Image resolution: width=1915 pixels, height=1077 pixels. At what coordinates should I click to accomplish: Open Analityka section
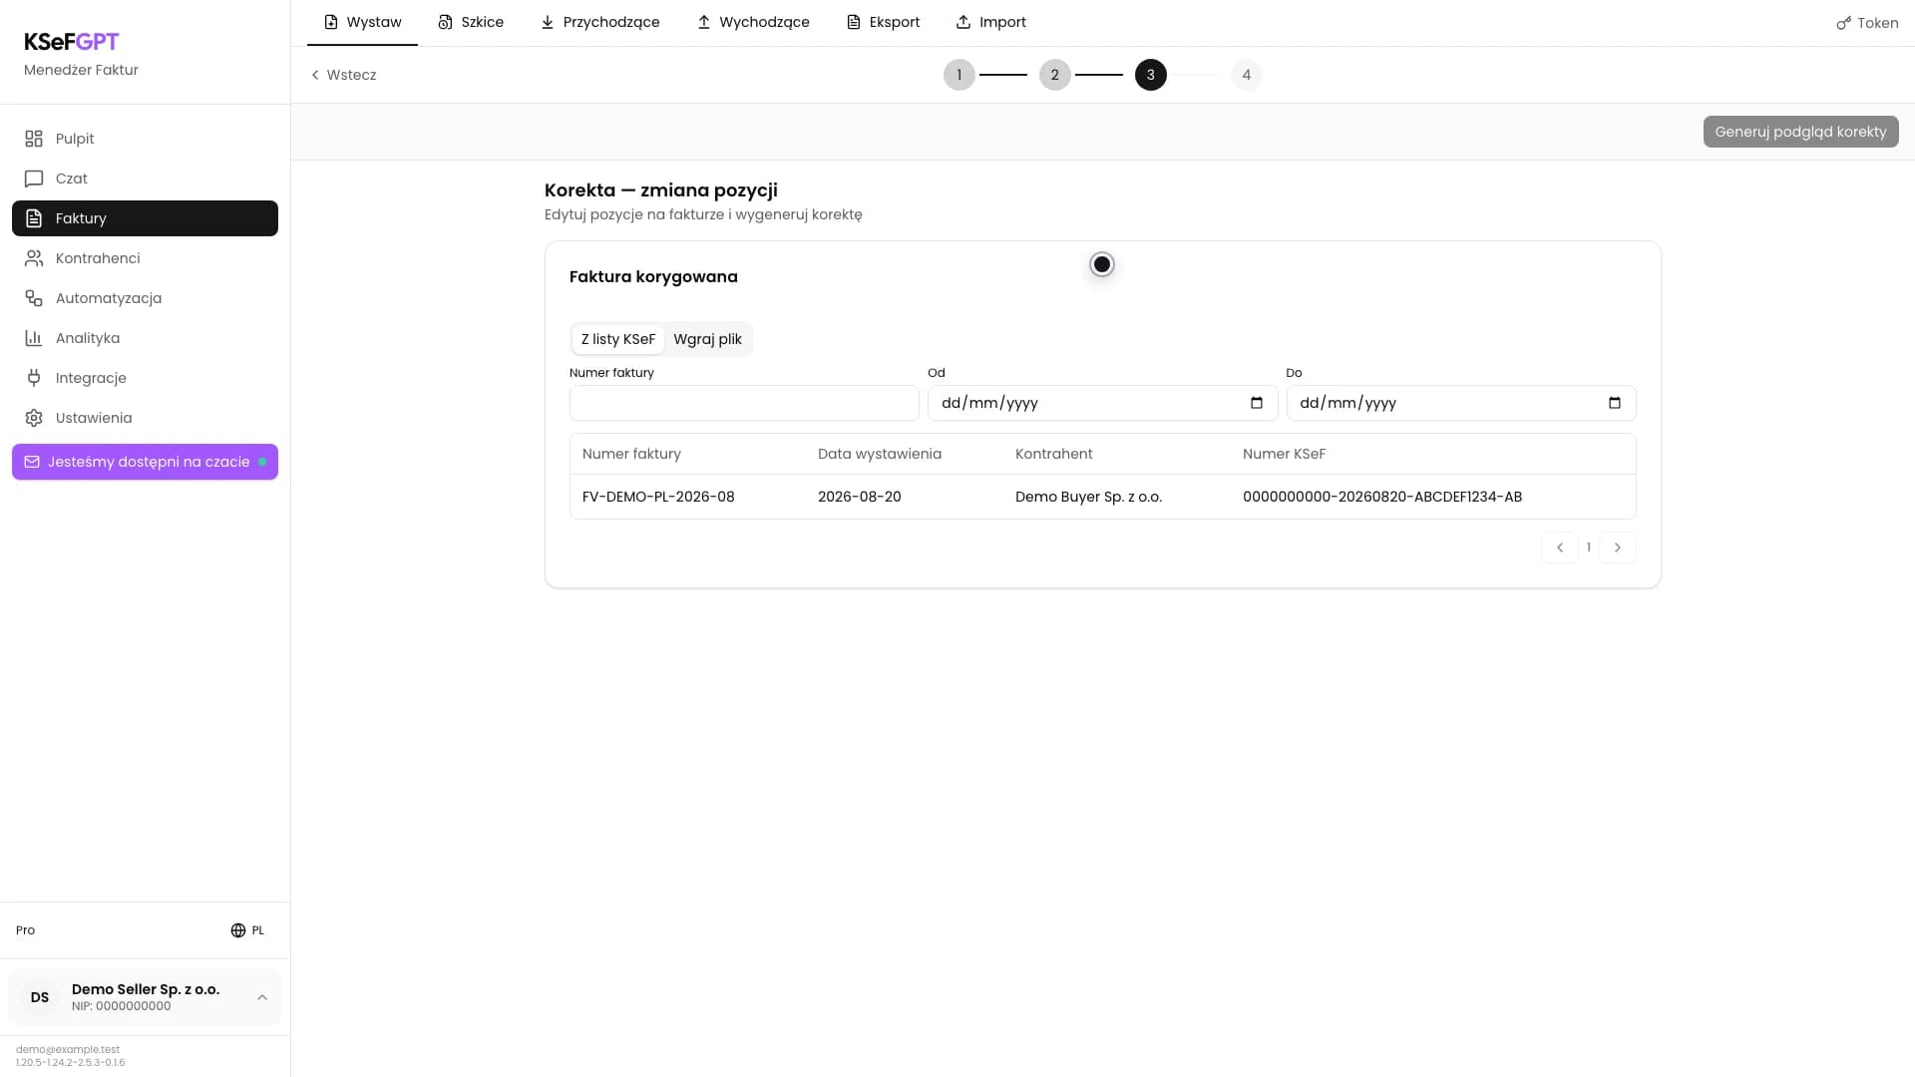[145, 338]
